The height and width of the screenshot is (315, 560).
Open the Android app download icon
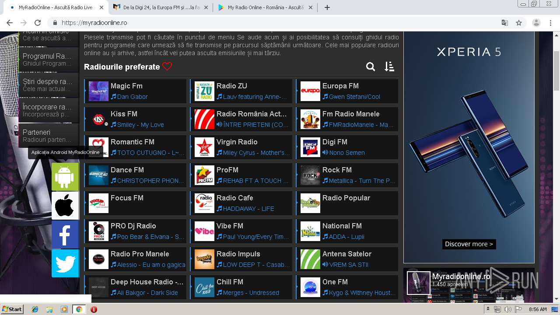65,177
